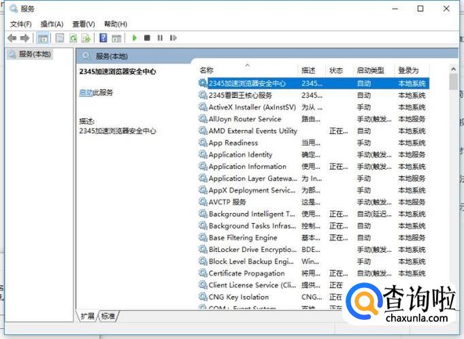Click the Refresh toolbar icon
Image resolution: width=464 pixels, height=339 pixels.
tap(73, 38)
